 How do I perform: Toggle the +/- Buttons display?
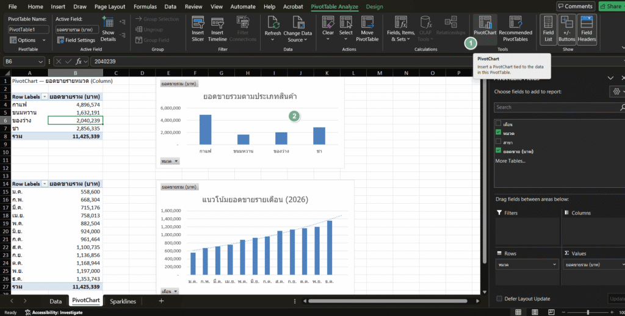pos(567,29)
